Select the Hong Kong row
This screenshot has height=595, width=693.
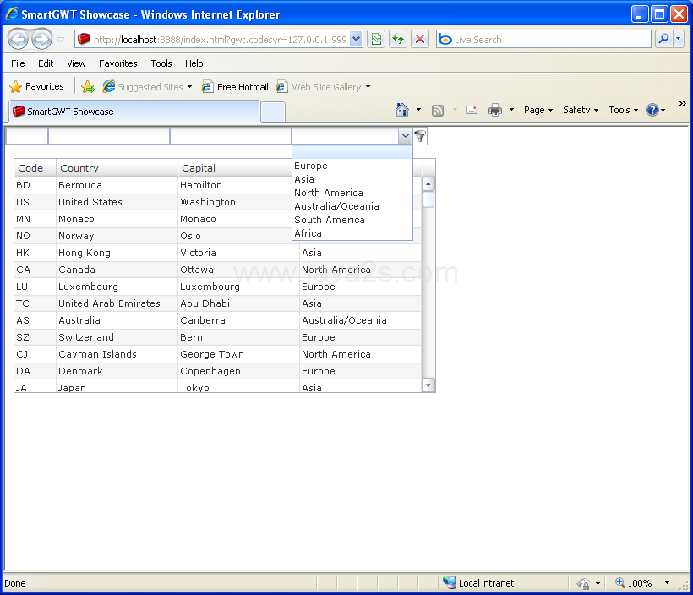(218, 253)
